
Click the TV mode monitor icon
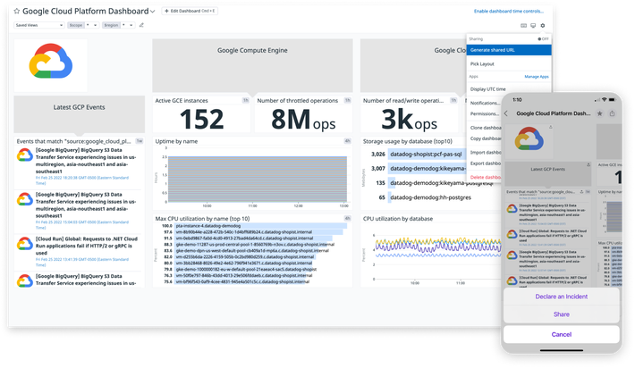(x=532, y=26)
